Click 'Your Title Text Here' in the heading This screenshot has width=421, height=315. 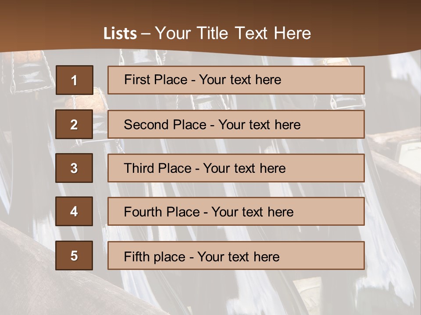click(x=233, y=33)
